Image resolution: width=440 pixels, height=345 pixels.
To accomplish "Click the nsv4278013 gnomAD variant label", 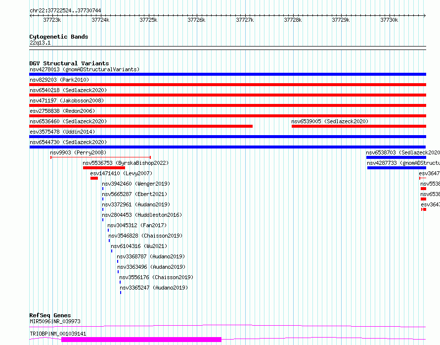I will coord(85,69).
